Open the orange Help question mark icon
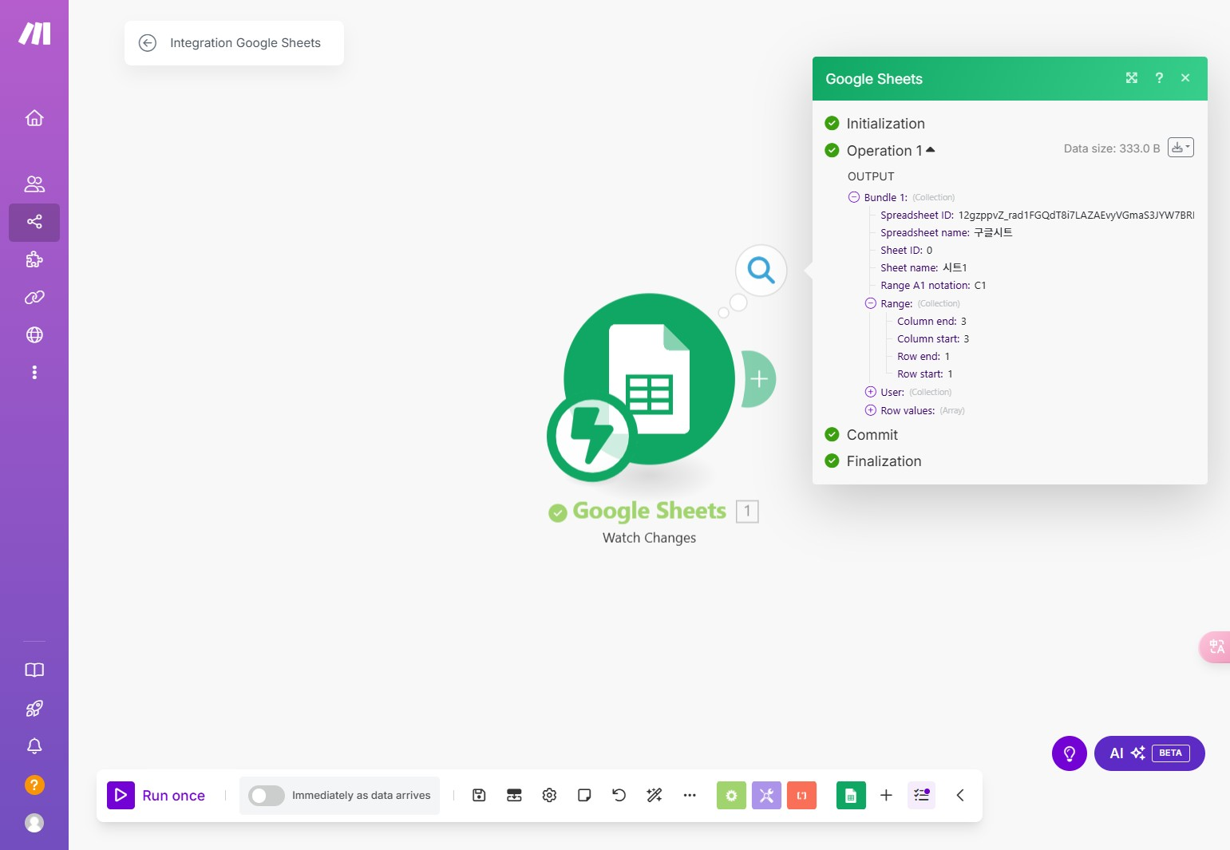Viewport: 1230px width, 850px height. click(x=34, y=785)
